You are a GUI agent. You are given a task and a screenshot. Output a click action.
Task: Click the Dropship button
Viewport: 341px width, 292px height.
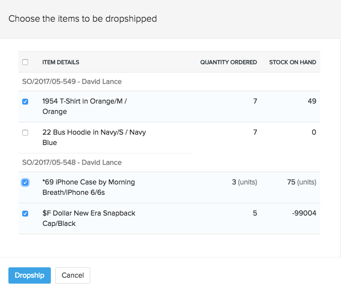[29, 275]
